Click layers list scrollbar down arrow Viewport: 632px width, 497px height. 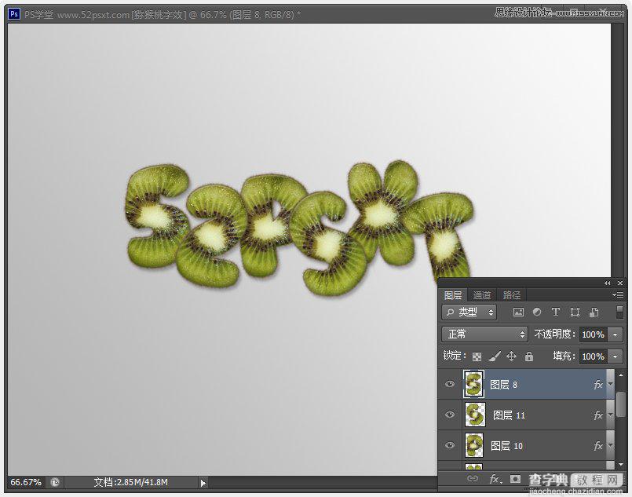(x=621, y=464)
